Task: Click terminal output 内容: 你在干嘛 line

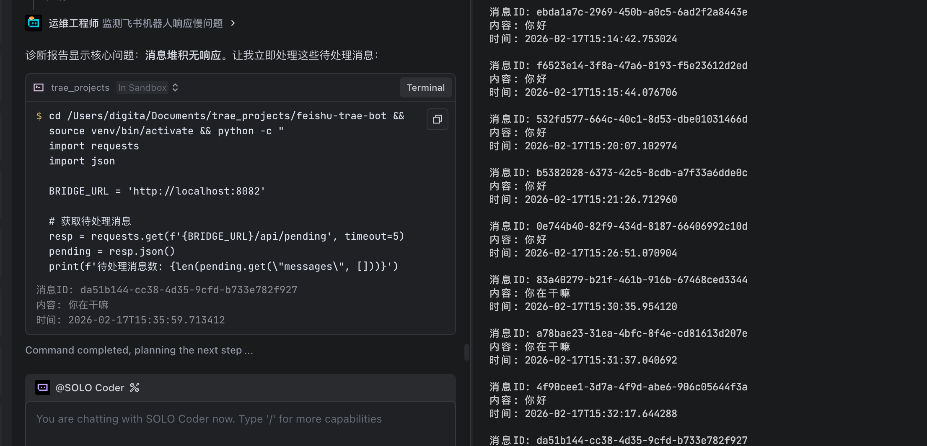Action: coord(72,305)
